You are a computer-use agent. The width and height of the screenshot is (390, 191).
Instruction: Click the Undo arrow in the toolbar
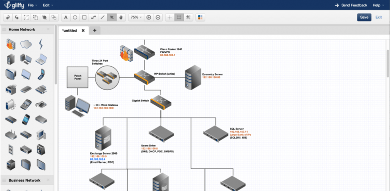[x=8, y=17]
